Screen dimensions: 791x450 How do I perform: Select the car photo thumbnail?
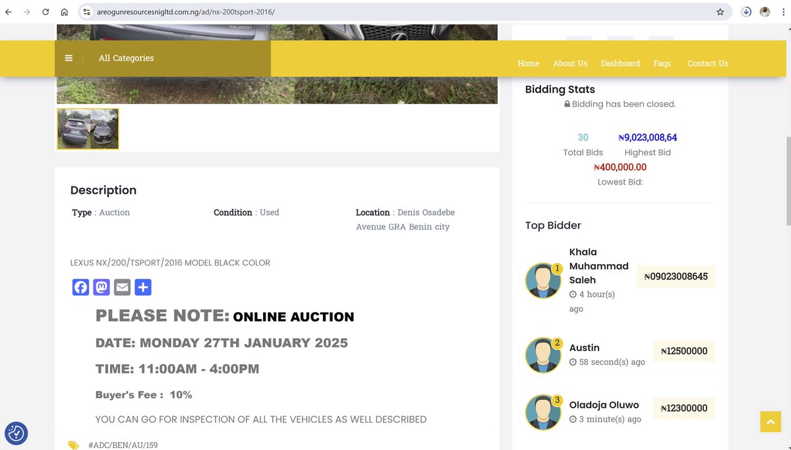click(88, 128)
